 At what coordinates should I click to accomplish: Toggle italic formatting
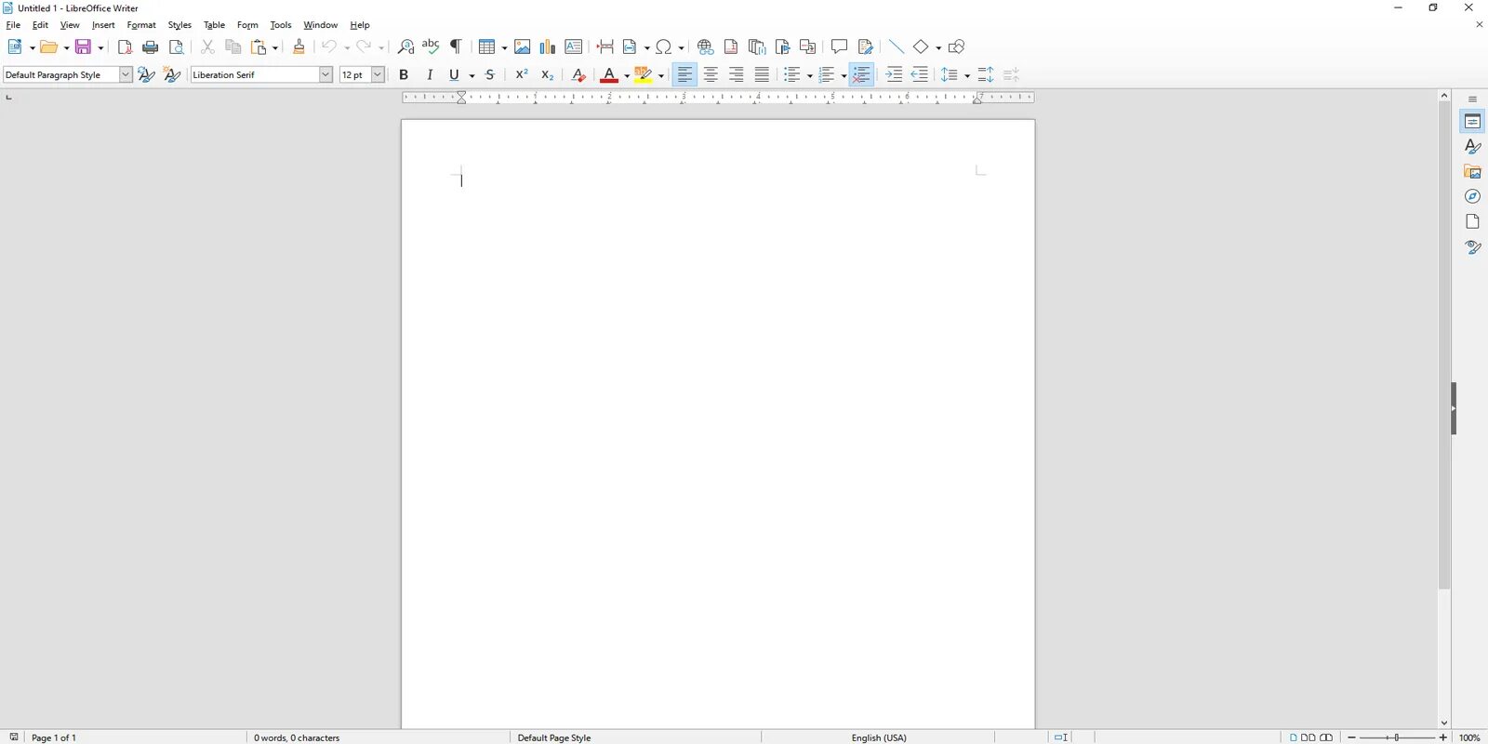point(430,74)
